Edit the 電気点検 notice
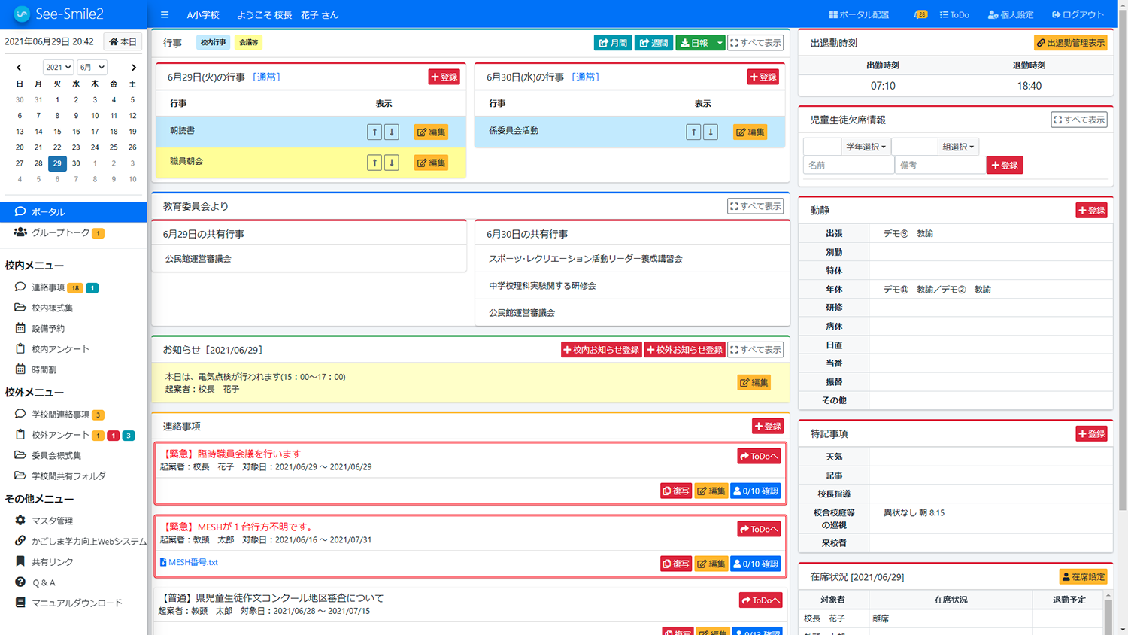 (x=754, y=383)
